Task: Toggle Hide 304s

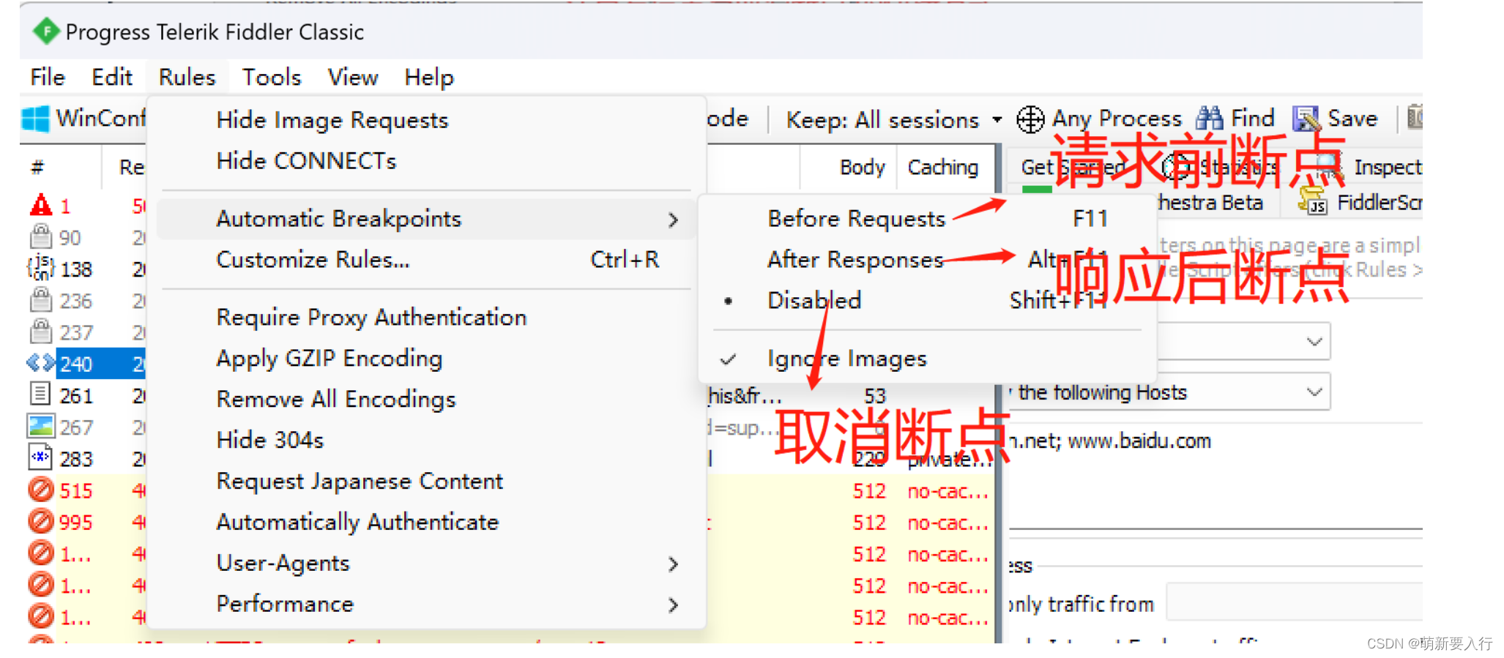Action: point(270,440)
